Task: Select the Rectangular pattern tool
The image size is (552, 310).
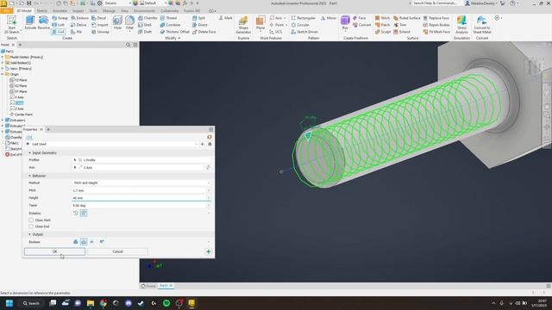Action: coord(303,18)
